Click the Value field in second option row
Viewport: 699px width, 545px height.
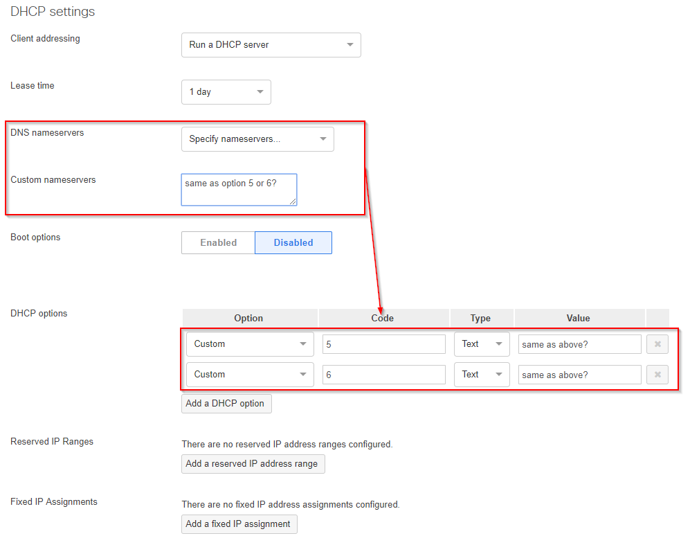[x=579, y=375]
